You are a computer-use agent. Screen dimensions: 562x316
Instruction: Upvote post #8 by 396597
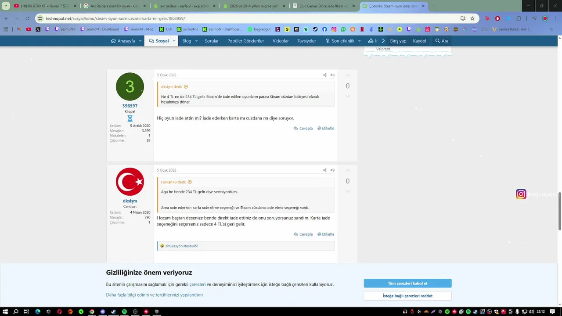click(348, 75)
